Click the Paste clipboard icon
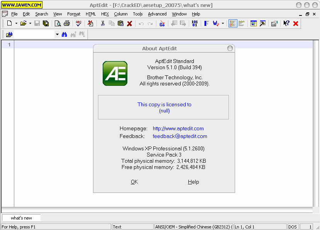This screenshot has height=230, width=320. coord(120,24)
